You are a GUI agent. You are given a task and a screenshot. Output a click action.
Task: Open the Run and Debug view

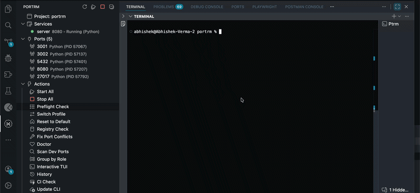pyautogui.click(x=8, y=58)
